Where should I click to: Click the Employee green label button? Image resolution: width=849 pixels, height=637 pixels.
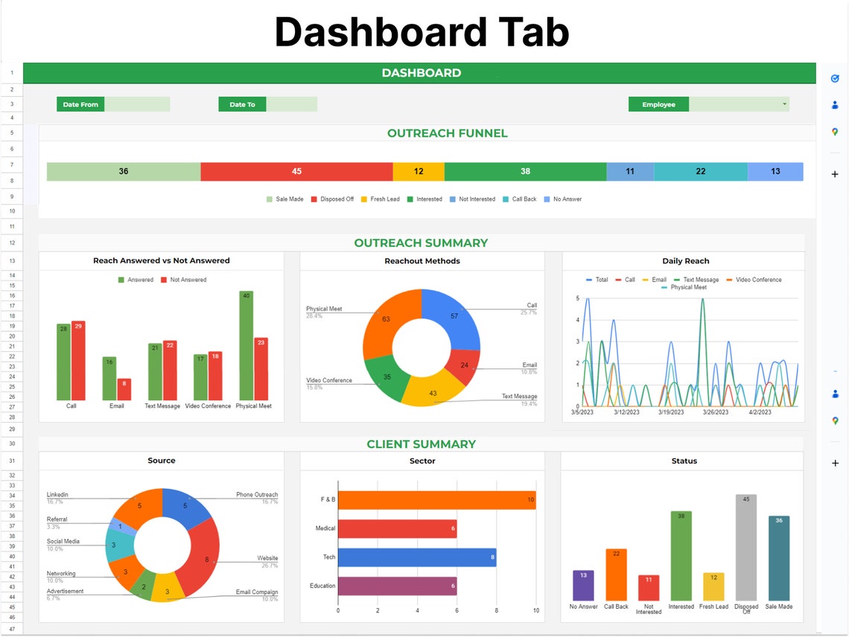pyautogui.click(x=658, y=104)
